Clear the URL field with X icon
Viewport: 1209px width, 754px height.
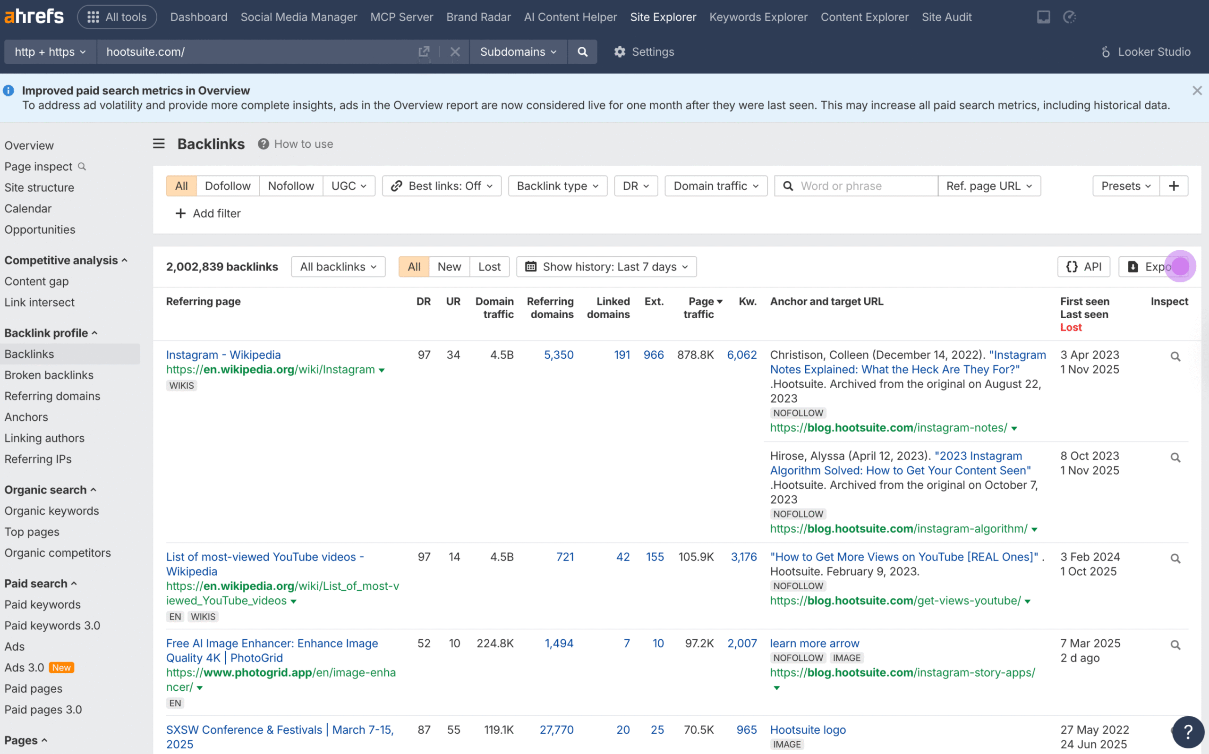454,52
